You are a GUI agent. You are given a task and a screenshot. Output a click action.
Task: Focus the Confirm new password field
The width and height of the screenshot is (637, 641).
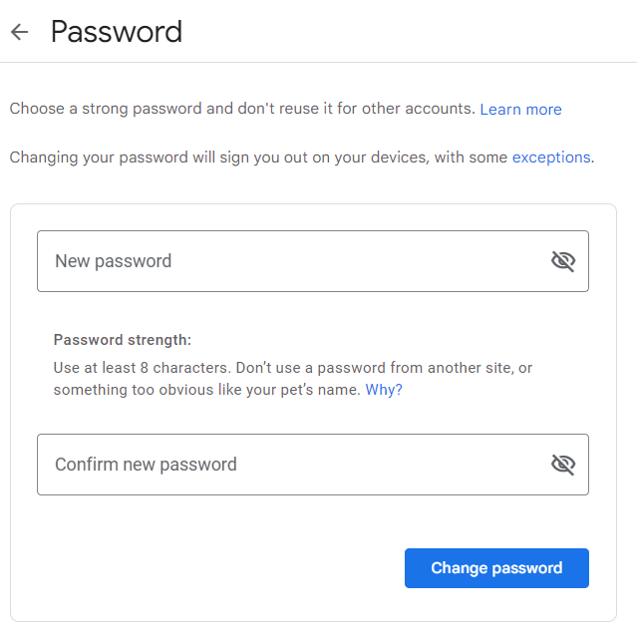click(x=289, y=464)
